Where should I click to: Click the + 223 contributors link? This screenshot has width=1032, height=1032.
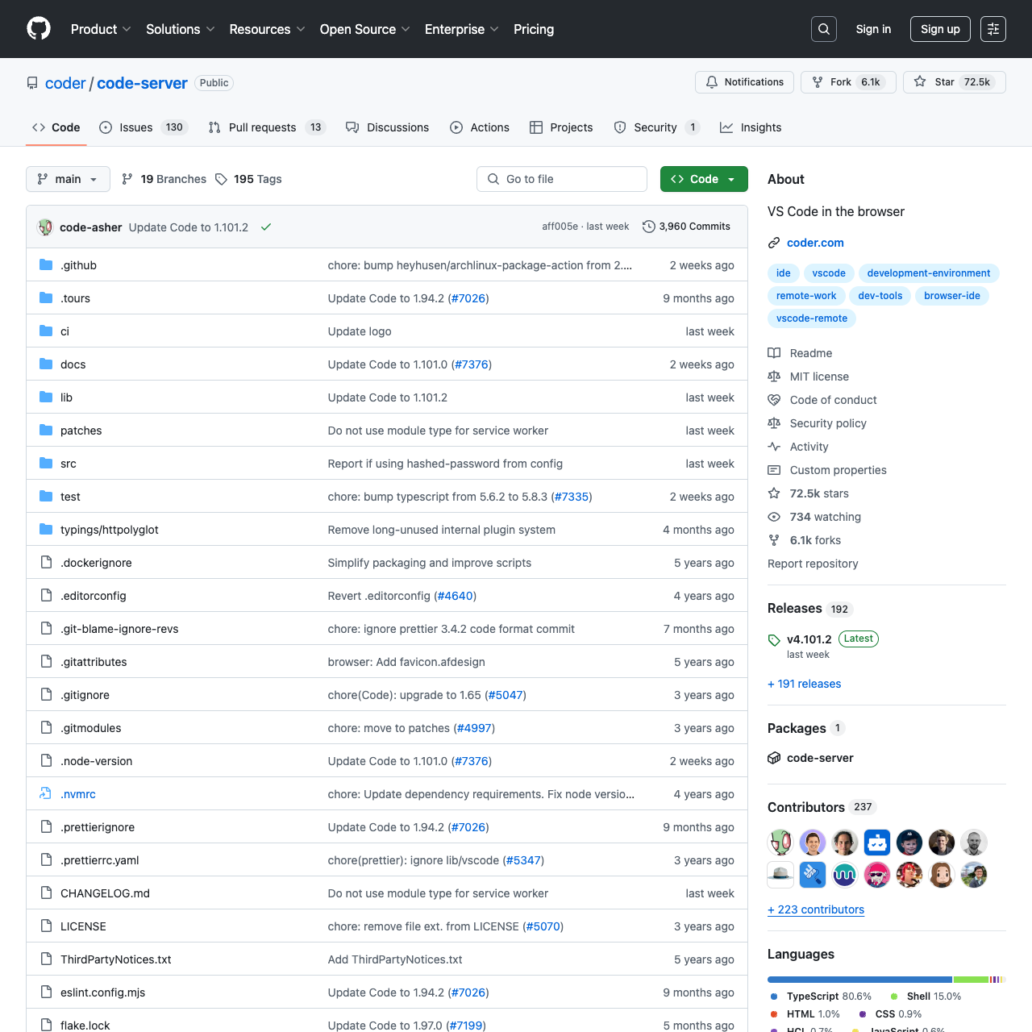coord(816,909)
